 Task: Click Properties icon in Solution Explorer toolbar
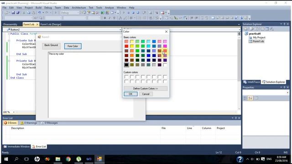[246, 29]
